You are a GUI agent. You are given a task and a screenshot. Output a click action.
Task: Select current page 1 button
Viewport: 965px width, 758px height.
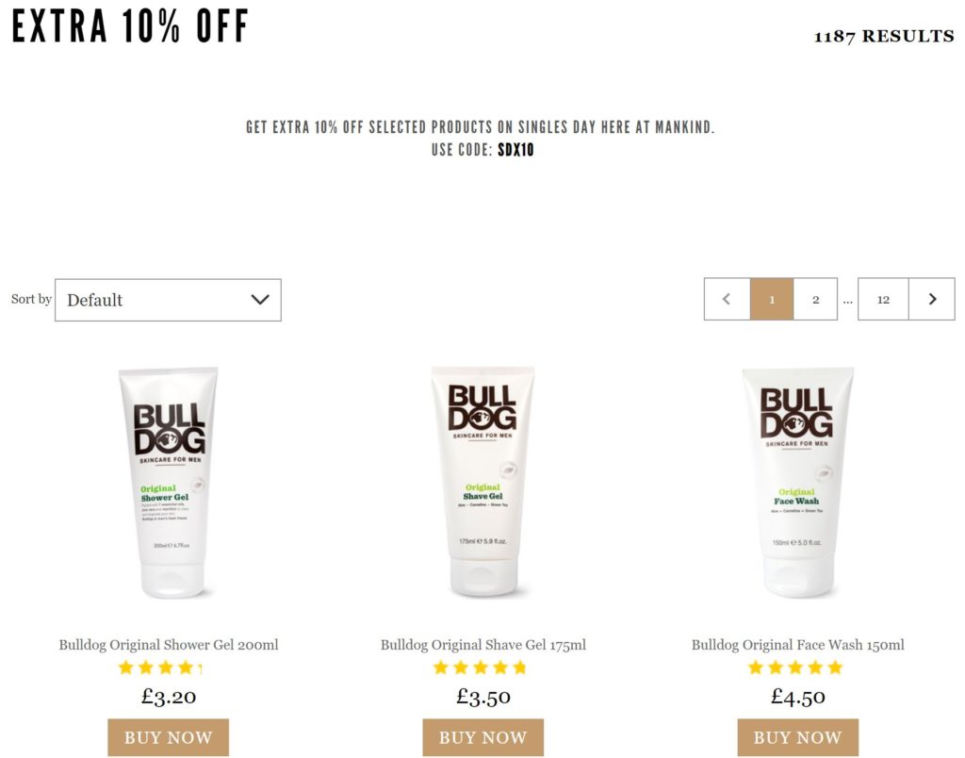[x=772, y=299]
